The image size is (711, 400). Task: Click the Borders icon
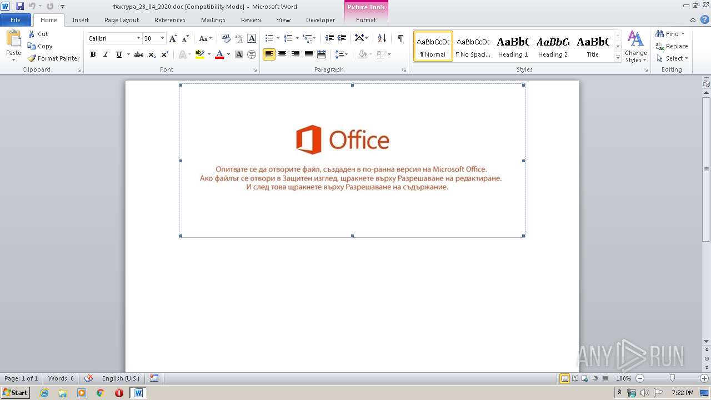click(381, 54)
